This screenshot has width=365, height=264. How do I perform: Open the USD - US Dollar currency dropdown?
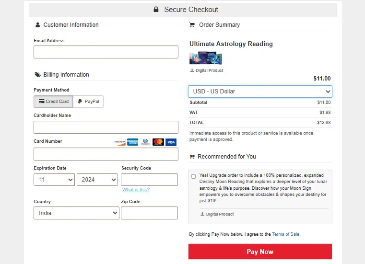point(260,92)
